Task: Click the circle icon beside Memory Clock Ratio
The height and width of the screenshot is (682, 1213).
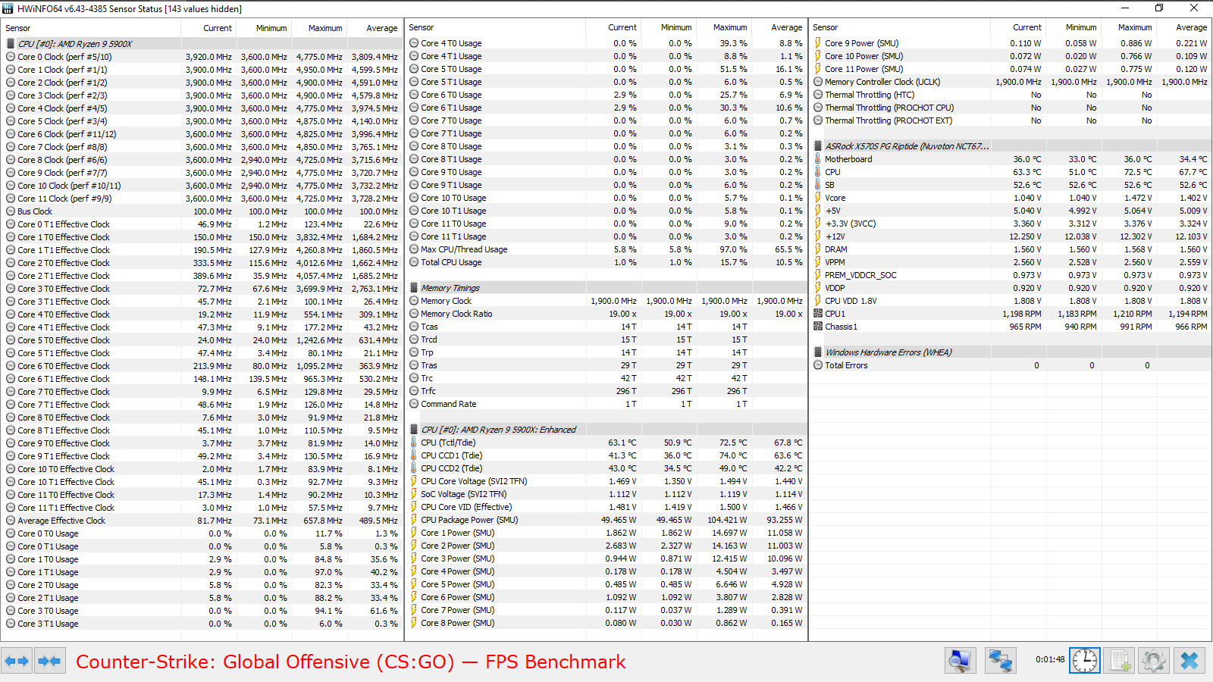Action: pyautogui.click(x=414, y=314)
